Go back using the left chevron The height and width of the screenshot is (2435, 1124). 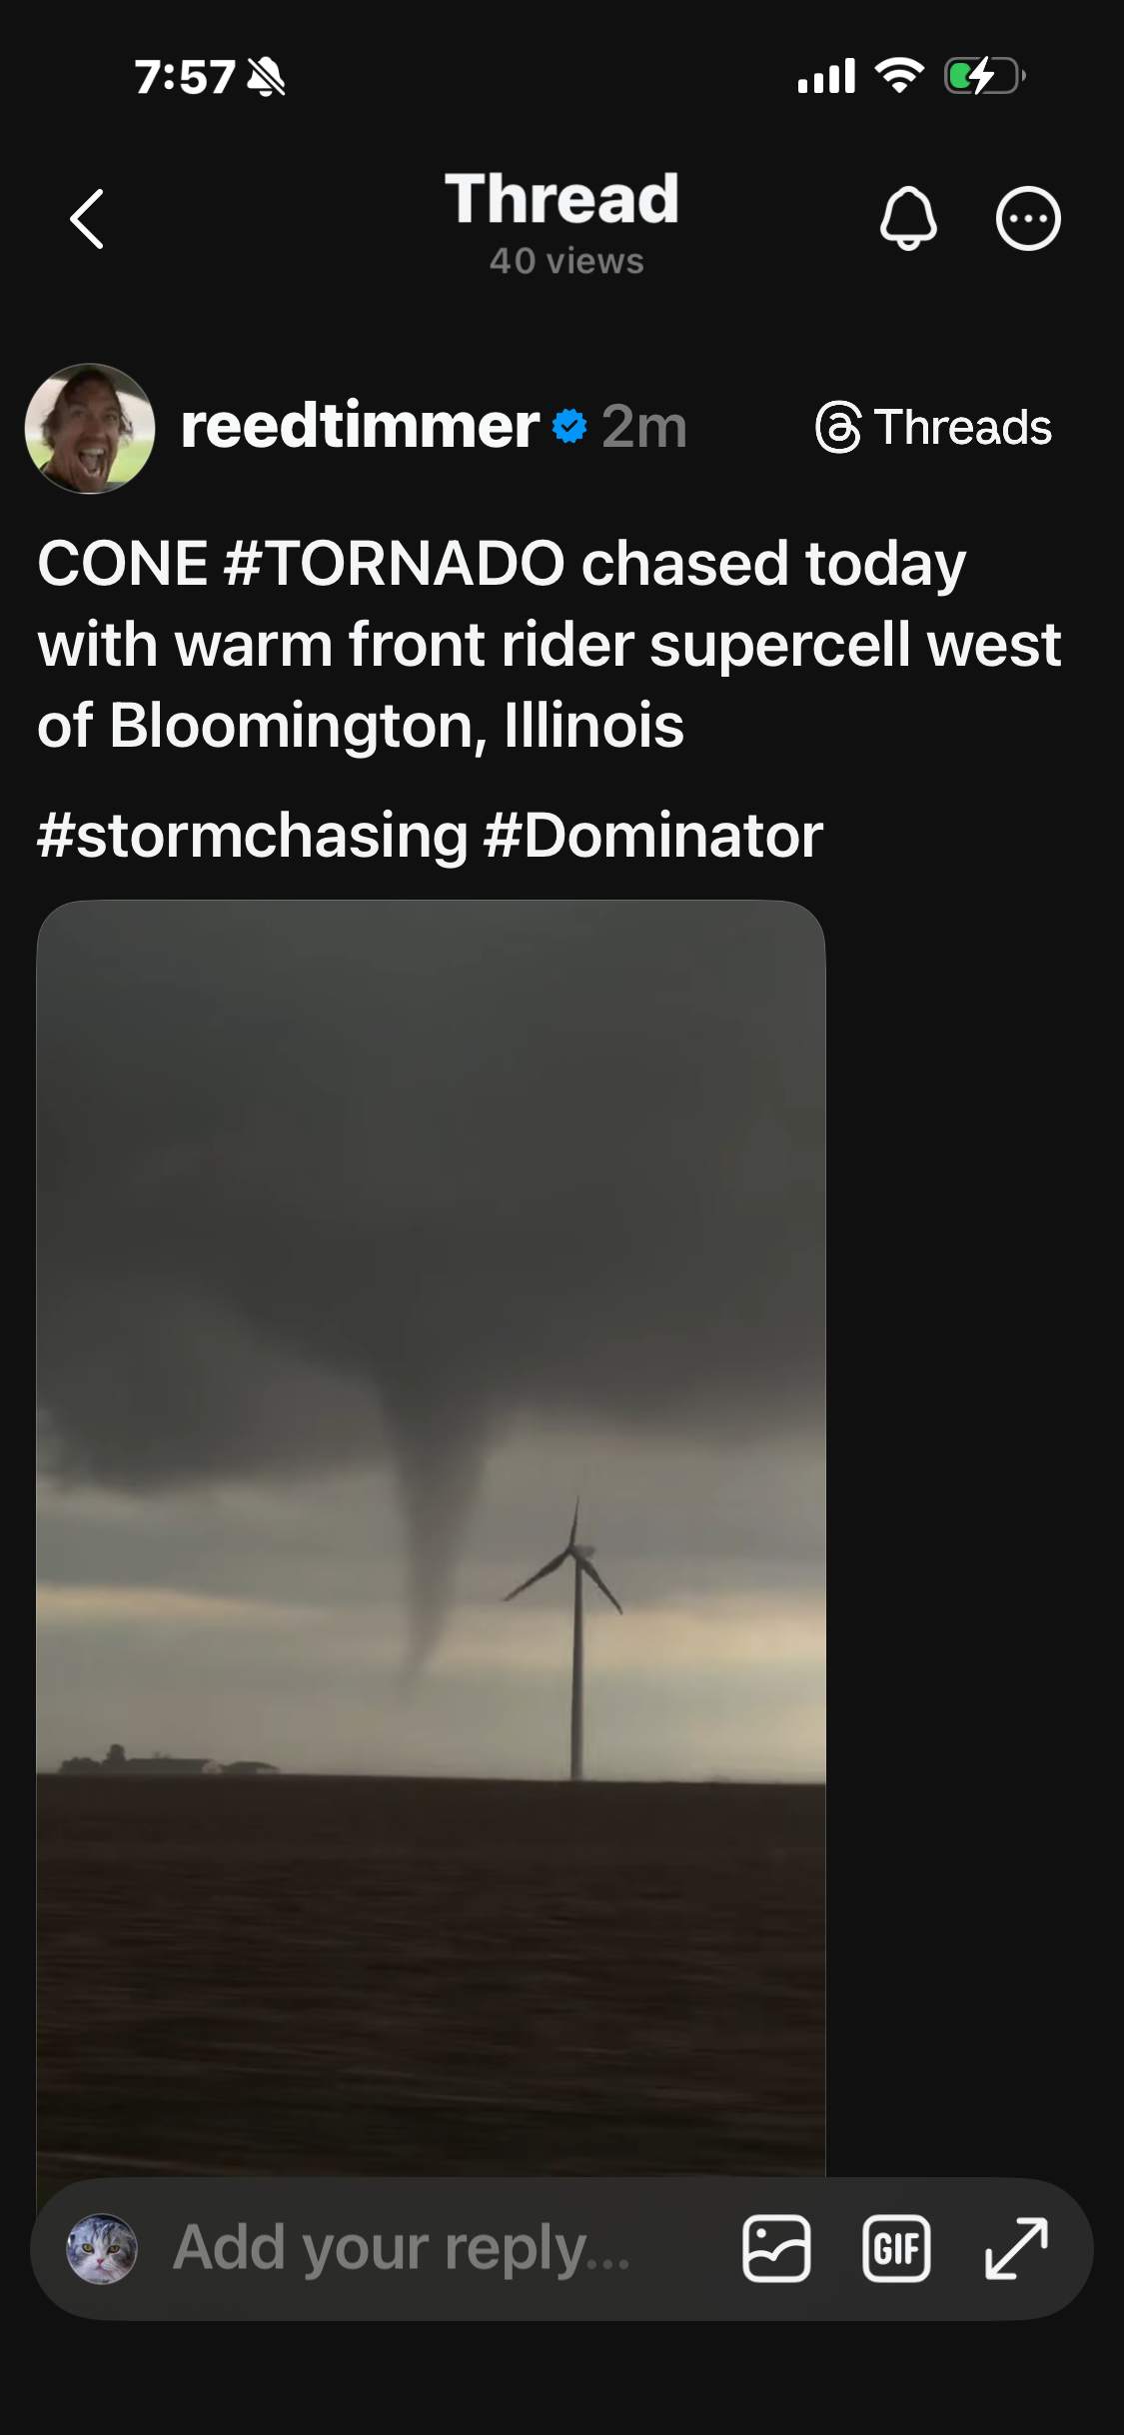(88, 219)
